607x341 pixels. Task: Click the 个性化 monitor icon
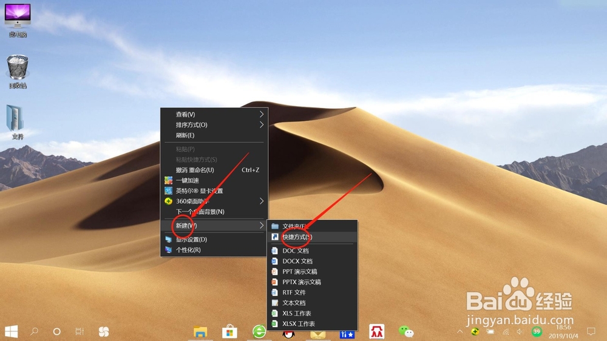[x=168, y=249]
